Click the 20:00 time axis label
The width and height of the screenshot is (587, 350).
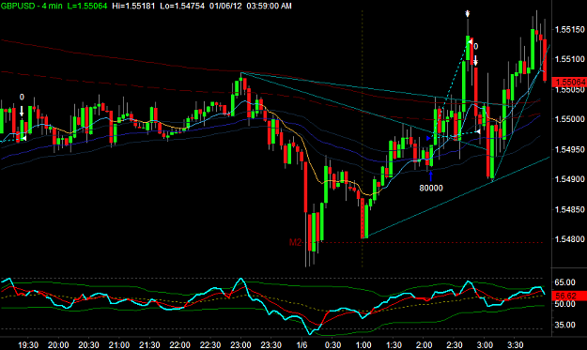[x=58, y=345]
